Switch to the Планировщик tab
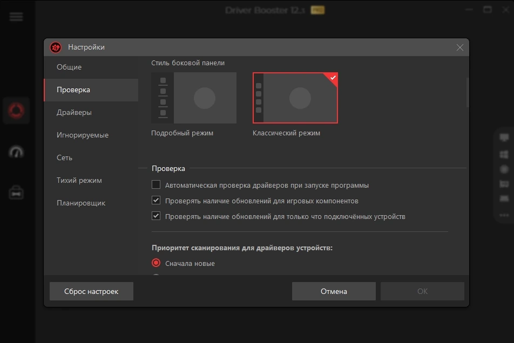Viewport: 514px width, 343px height. [x=91, y=203]
